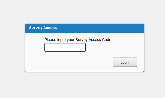Click the 'Survey Access' words in prompt label
The image size is (165, 98).
pyautogui.click(x=88, y=40)
